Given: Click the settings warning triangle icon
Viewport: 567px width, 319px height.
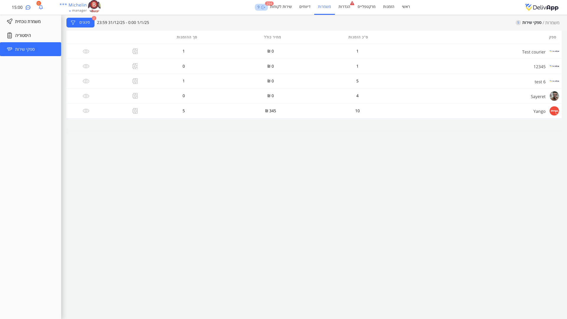Looking at the screenshot, I should click(352, 3).
